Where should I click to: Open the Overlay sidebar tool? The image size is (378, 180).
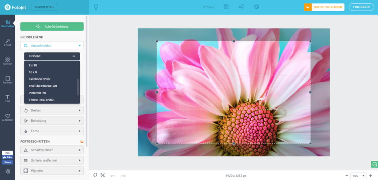tap(7, 61)
